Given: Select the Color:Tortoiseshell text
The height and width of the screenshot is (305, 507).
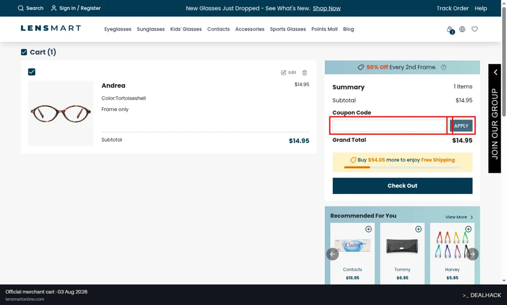Looking at the screenshot, I should pos(124,99).
